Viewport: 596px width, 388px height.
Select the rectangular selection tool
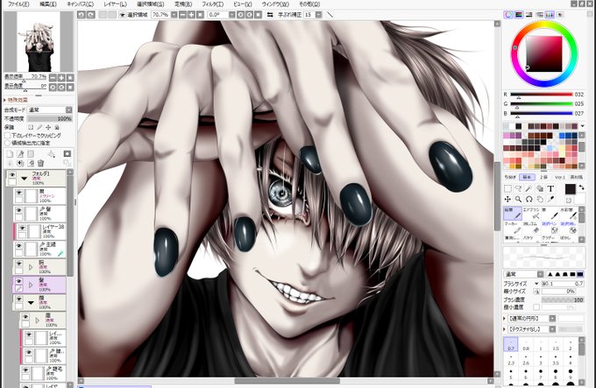tap(507, 188)
